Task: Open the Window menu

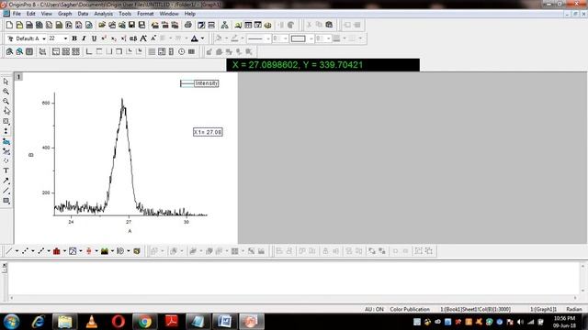Action: click(x=169, y=14)
